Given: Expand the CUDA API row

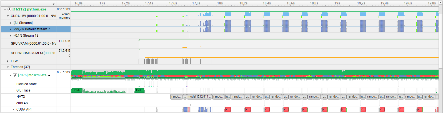Looking at the screenshot, I should coord(13,109).
